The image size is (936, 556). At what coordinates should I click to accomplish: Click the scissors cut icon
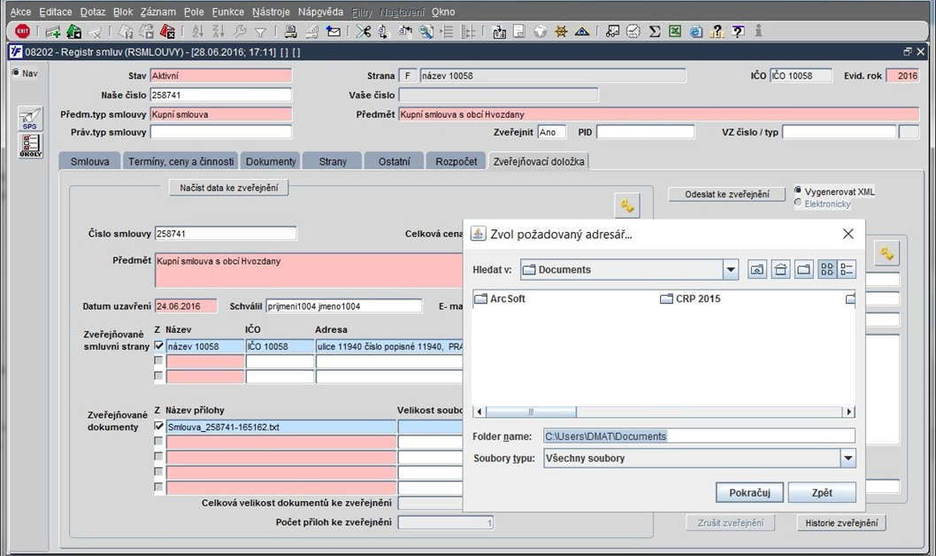pyautogui.click(x=363, y=31)
